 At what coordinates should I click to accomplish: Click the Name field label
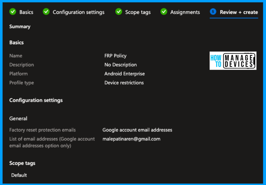pyautogui.click(x=16, y=56)
